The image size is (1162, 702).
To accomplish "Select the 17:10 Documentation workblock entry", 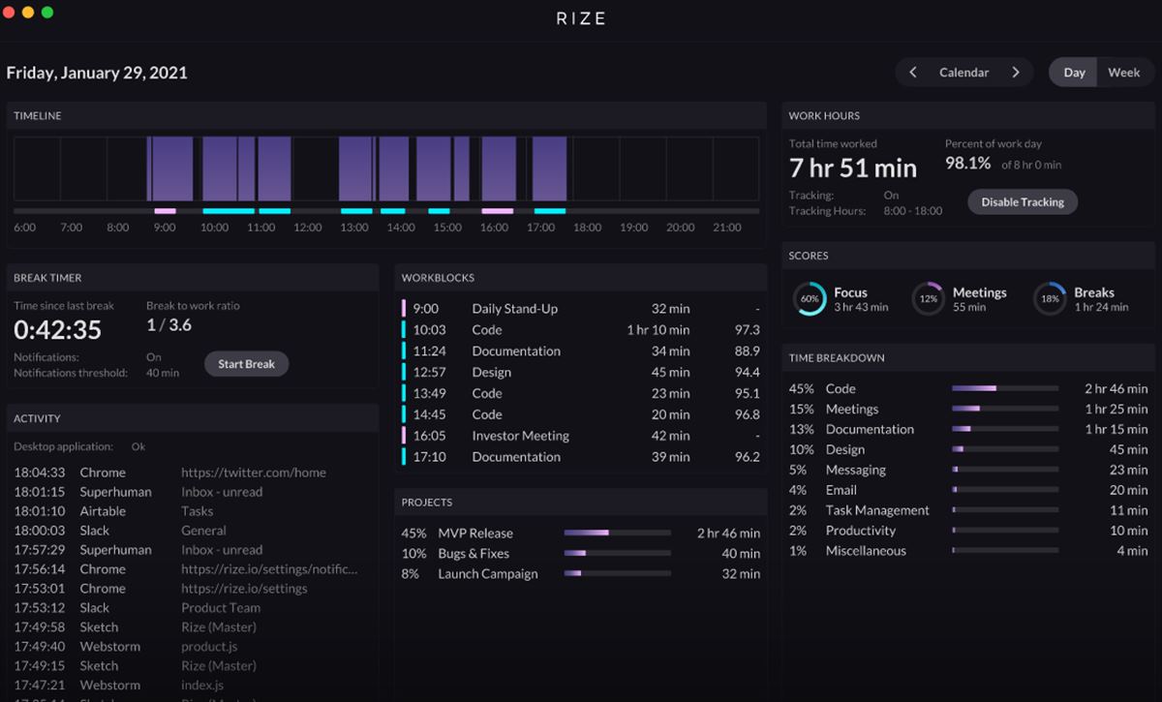I will pos(515,457).
